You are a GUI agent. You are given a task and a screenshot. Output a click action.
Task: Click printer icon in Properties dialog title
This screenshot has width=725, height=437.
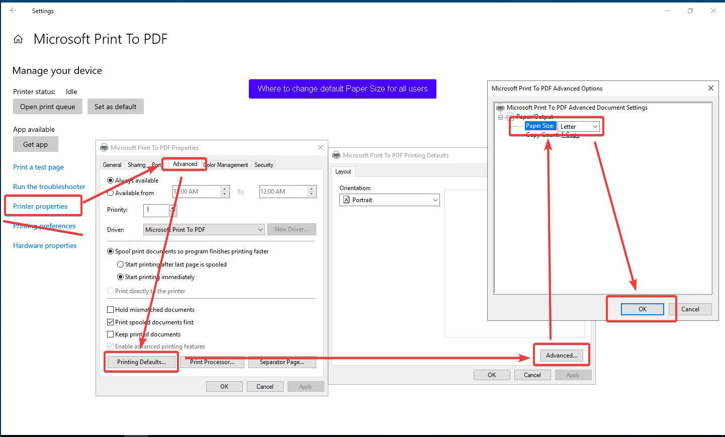click(x=104, y=147)
